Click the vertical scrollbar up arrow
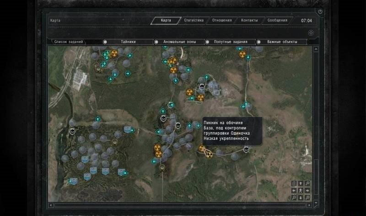This screenshot has height=216, width=366. coord(315,48)
